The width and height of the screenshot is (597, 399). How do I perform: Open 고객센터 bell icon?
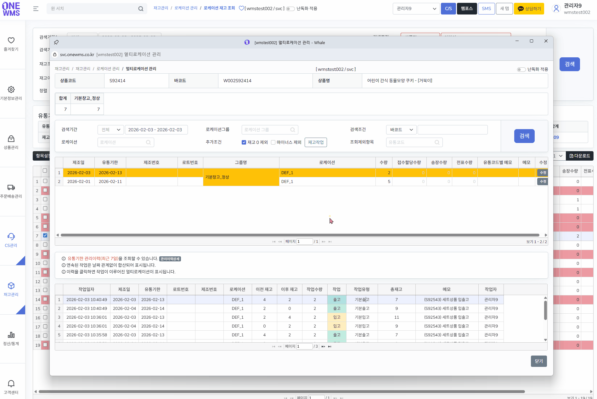pos(11,384)
